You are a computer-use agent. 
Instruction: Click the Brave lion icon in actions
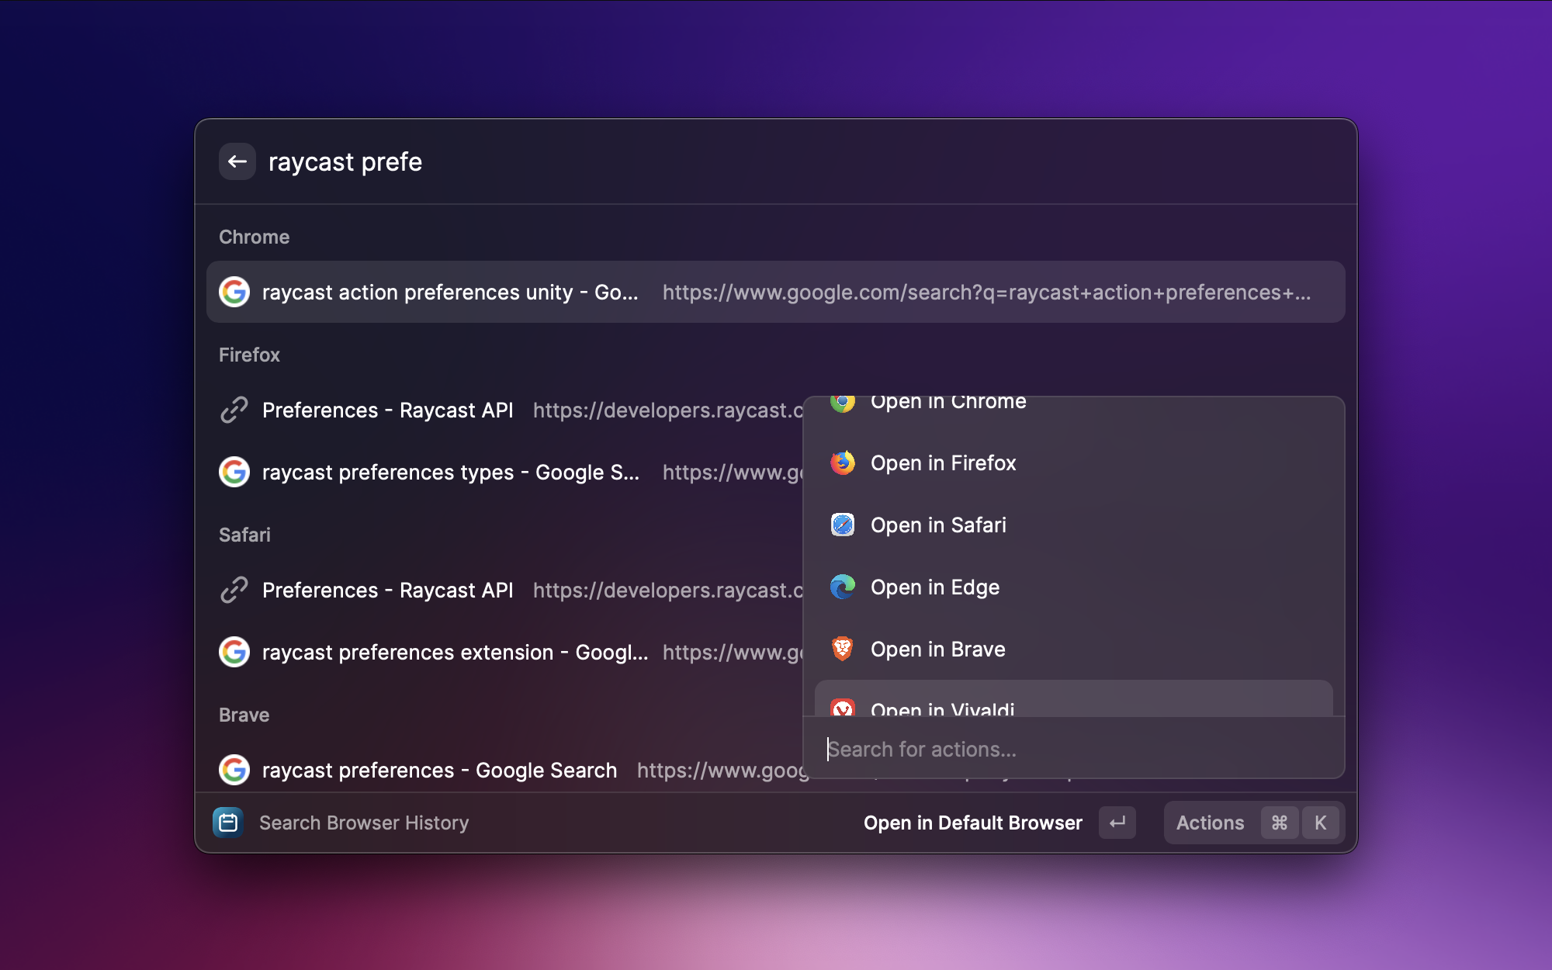[x=842, y=649]
